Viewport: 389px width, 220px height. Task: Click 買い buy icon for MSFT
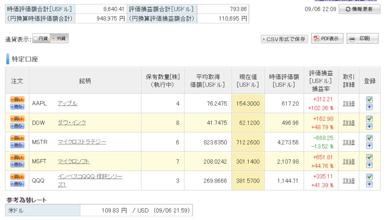(17, 157)
